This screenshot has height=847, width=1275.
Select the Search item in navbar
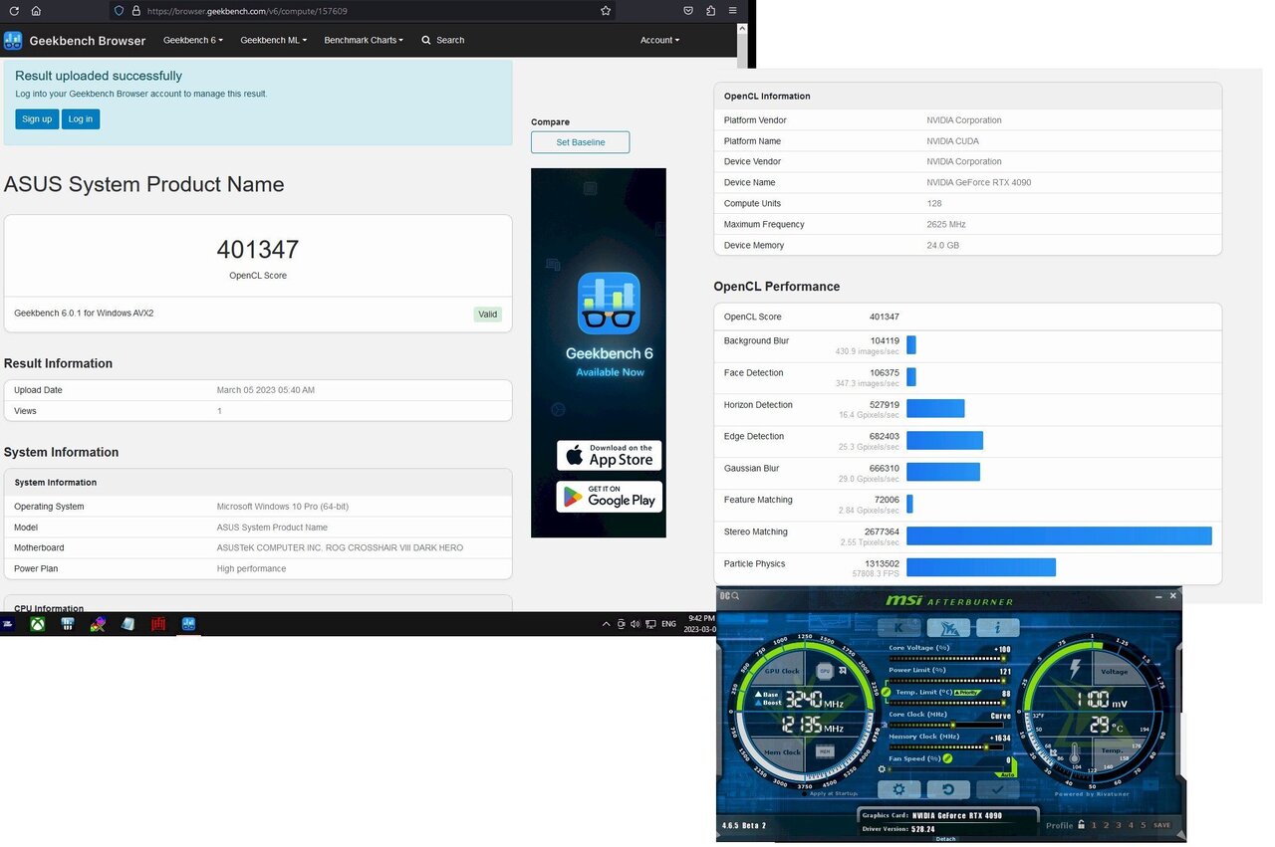(443, 40)
